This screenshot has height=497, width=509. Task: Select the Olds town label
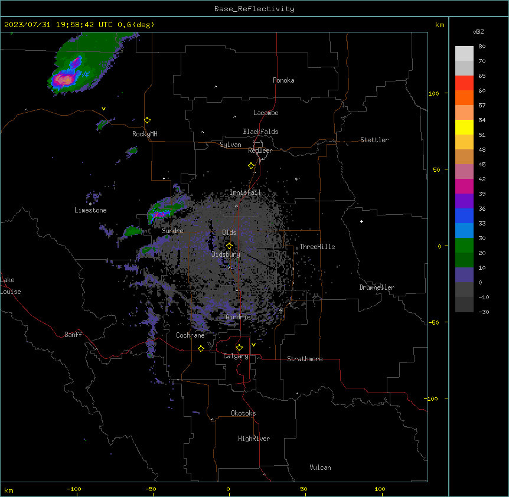(229, 233)
